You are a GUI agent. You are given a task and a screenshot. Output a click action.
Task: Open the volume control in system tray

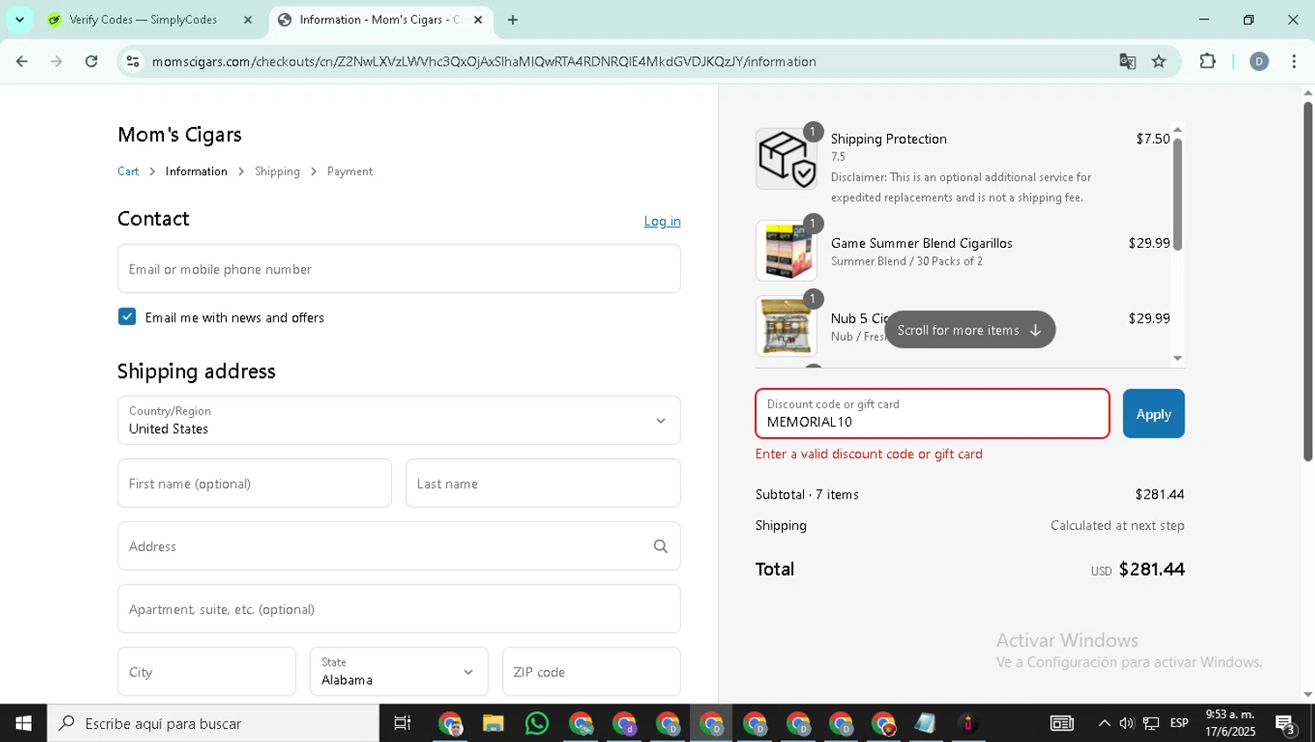pos(1127,724)
